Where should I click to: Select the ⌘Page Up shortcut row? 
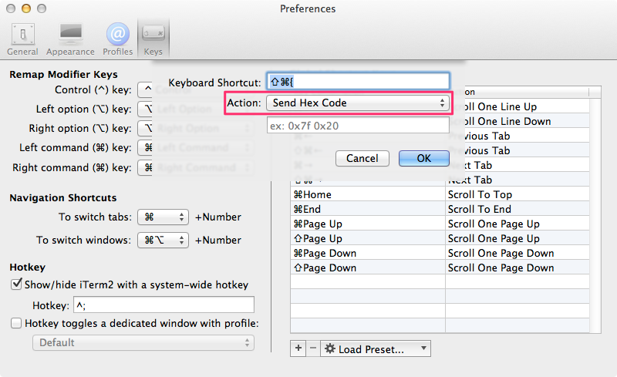(x=440, y=224)
